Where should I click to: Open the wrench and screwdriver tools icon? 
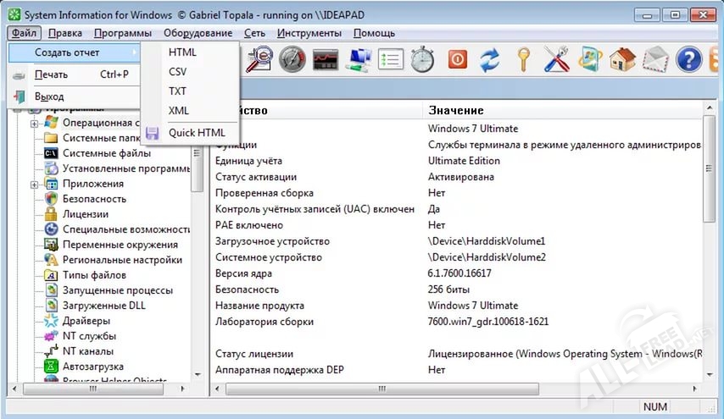click(556, 60)
